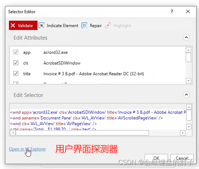Click the Indicate Element arrow icon

pos(41,25)
